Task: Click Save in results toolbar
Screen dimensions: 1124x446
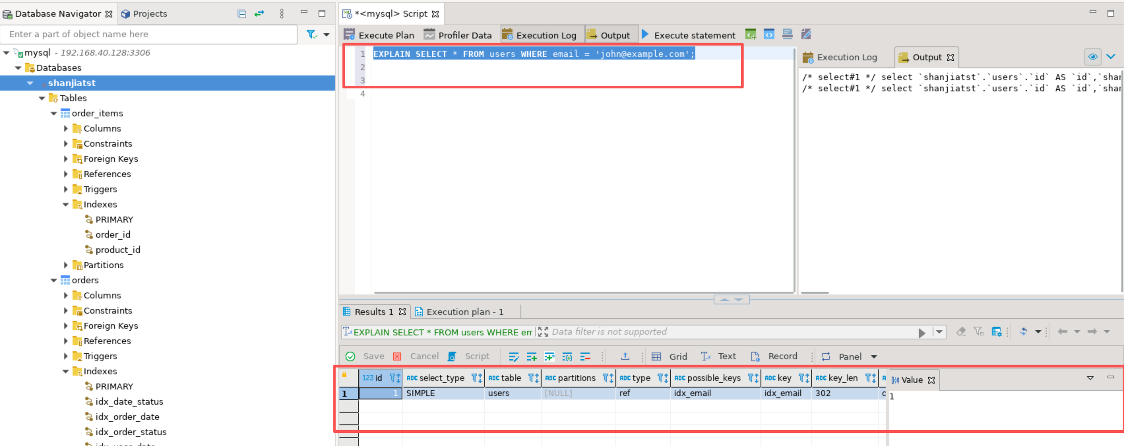Action: [x=365, y=356]
